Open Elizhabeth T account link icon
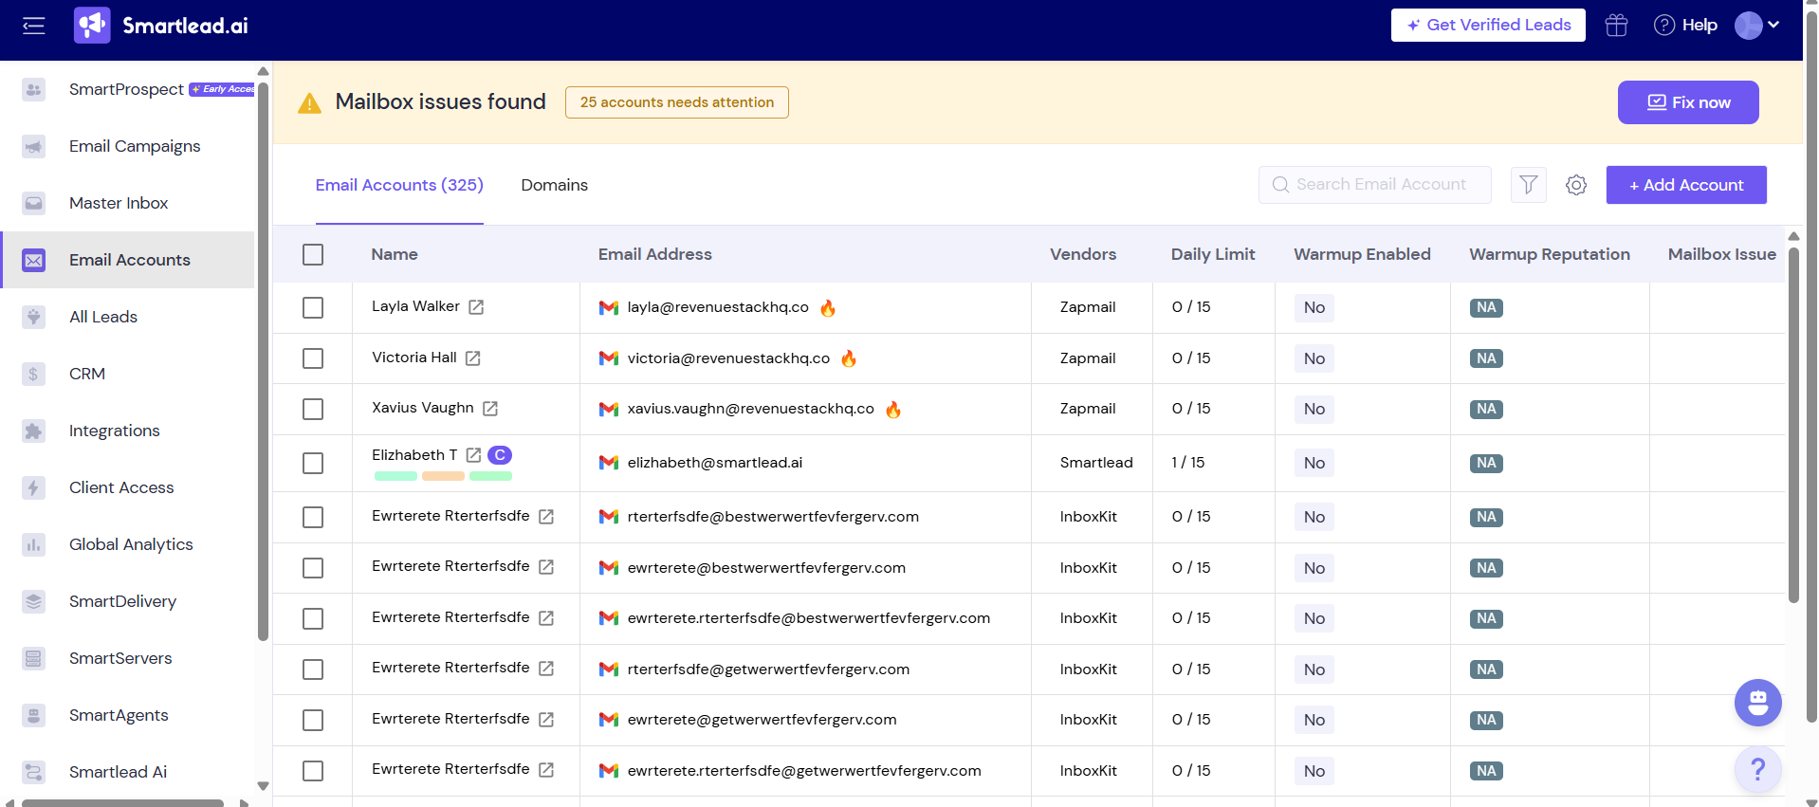This screenshot has width=1819, height=807. 473,455
